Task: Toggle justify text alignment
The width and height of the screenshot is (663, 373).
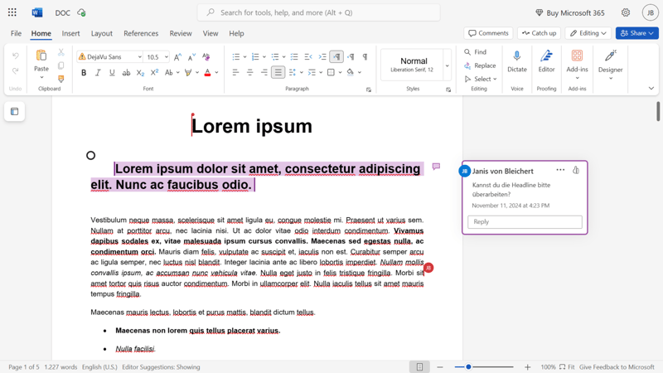Action: pos(278,73)
